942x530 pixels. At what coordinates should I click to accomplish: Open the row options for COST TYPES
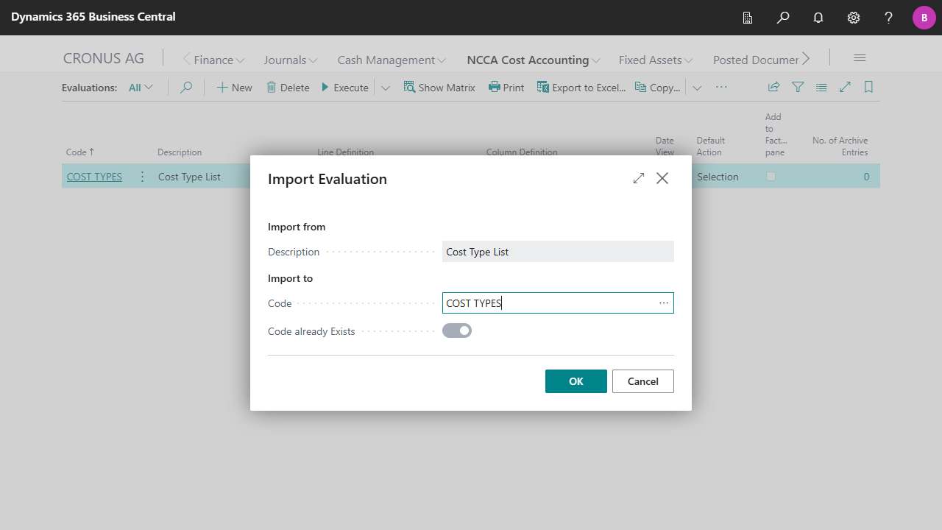(142, 177)
